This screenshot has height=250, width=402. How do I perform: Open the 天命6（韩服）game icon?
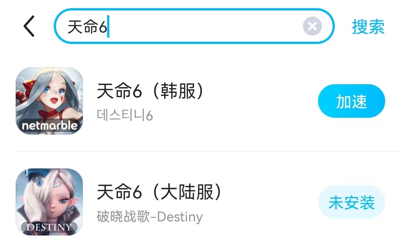click(49, 101)
